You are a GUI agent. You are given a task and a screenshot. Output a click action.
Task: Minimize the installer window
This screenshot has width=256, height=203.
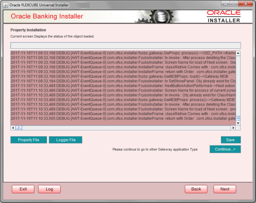pos(225,4)
